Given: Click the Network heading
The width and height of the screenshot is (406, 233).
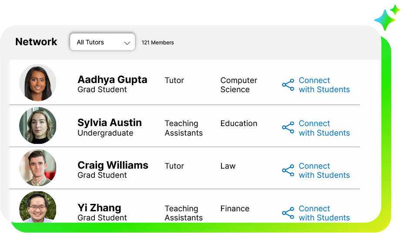Looking at the screenshot, I should 36,42.
